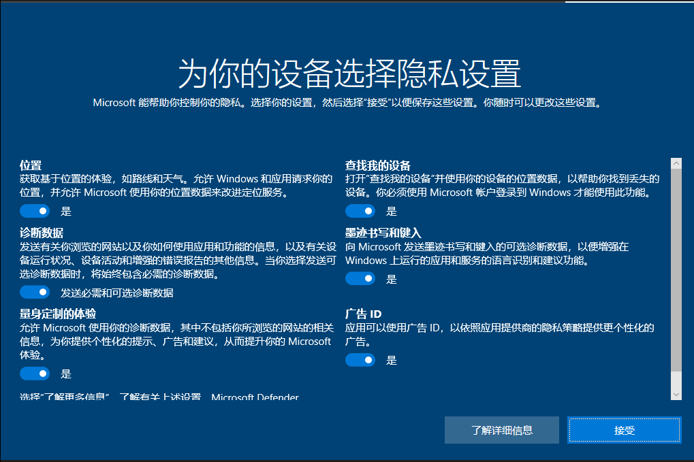Click the 位置 section heading
This screenshot has height=462, width=694.
click(x=31, y=165)
